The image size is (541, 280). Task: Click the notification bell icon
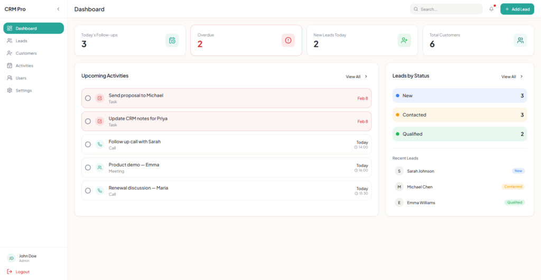[491, 9]
